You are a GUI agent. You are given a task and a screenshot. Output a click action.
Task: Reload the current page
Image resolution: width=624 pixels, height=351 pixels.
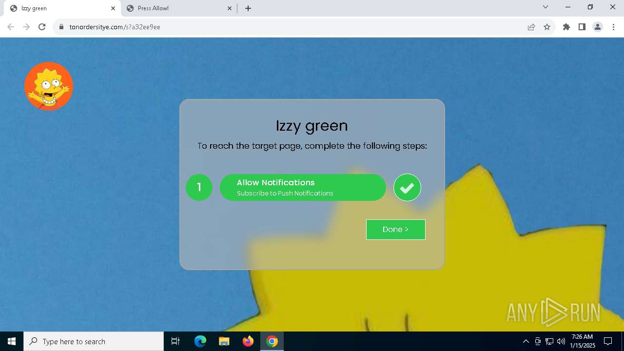[x=42, y=27]
